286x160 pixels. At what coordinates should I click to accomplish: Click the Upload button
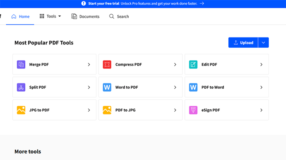(x=244, y=43)
